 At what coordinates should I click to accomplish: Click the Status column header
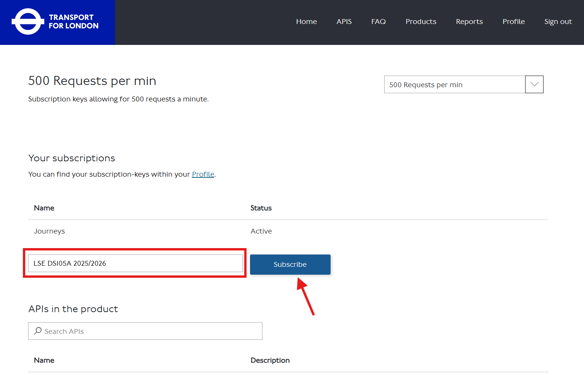tap(261, 208)
